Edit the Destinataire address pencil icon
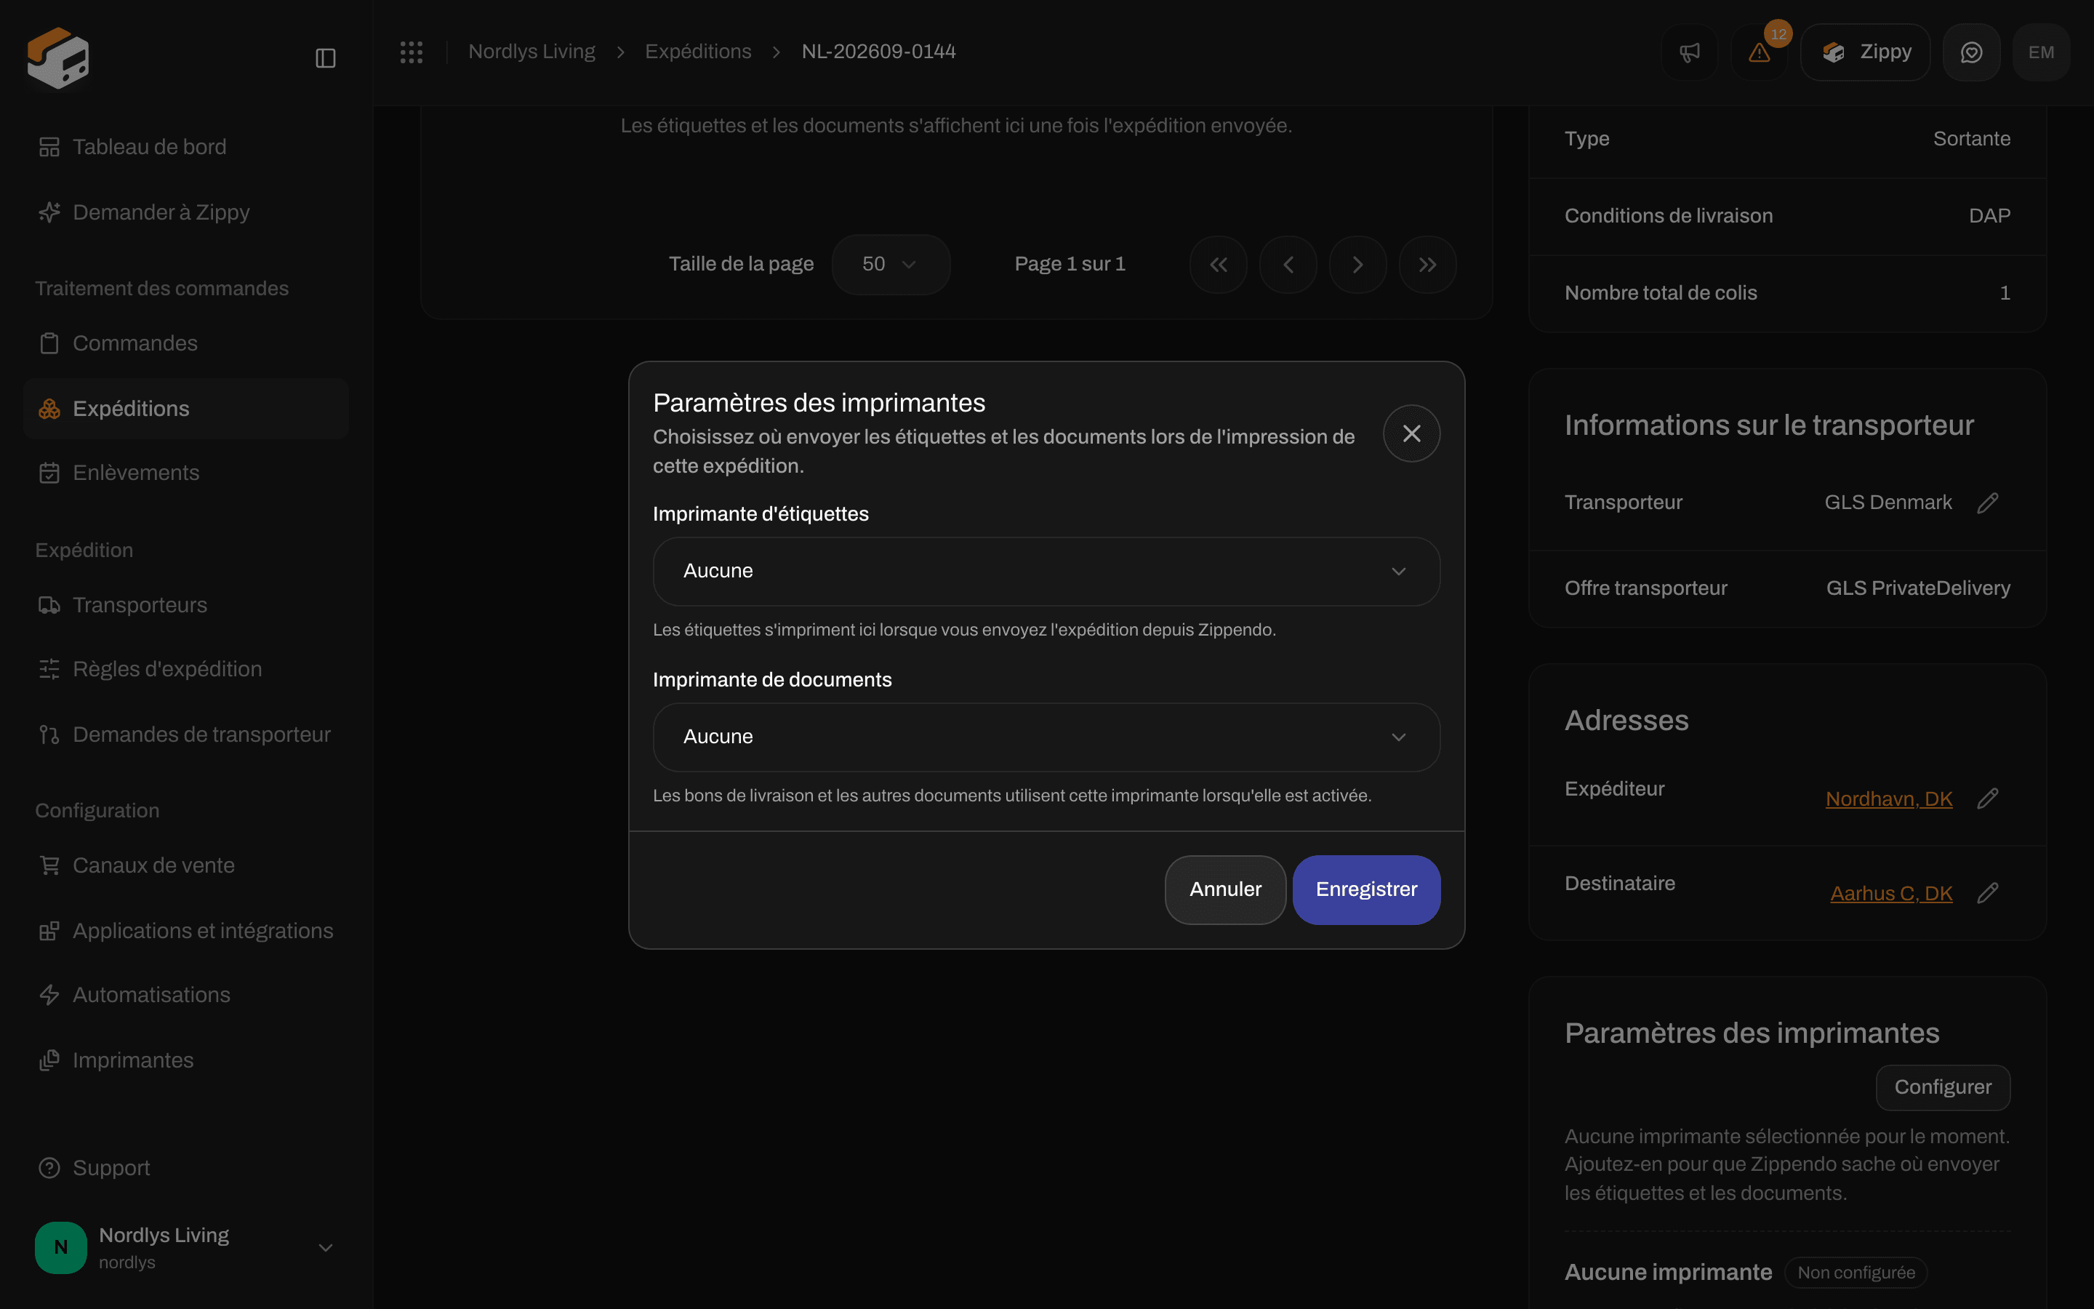 pos(1988,892)
